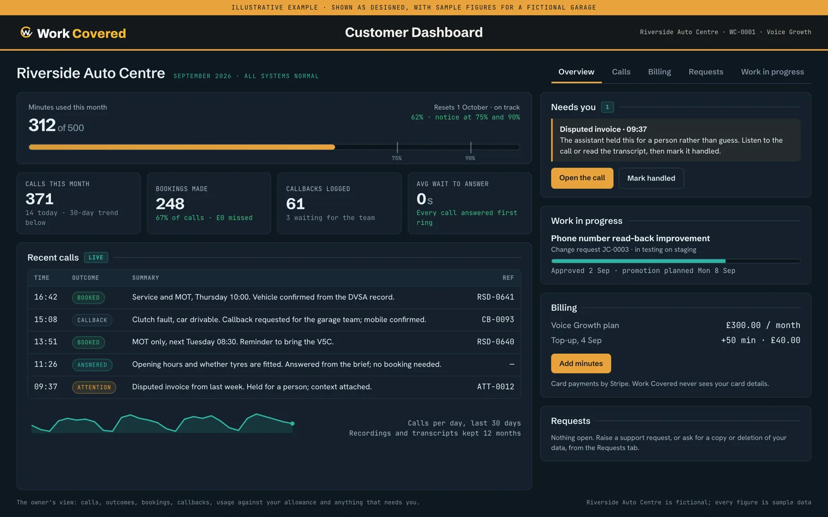Viewport: 828px width, 517px height.
Task: Click the minutes used progress bar
Action: [x=274, y=147]
